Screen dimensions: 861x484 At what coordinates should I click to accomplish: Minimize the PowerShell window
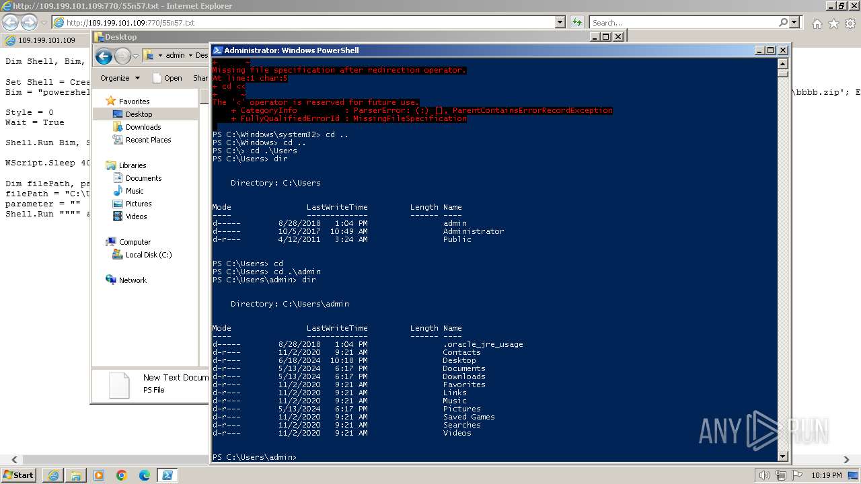coord(759,50)
